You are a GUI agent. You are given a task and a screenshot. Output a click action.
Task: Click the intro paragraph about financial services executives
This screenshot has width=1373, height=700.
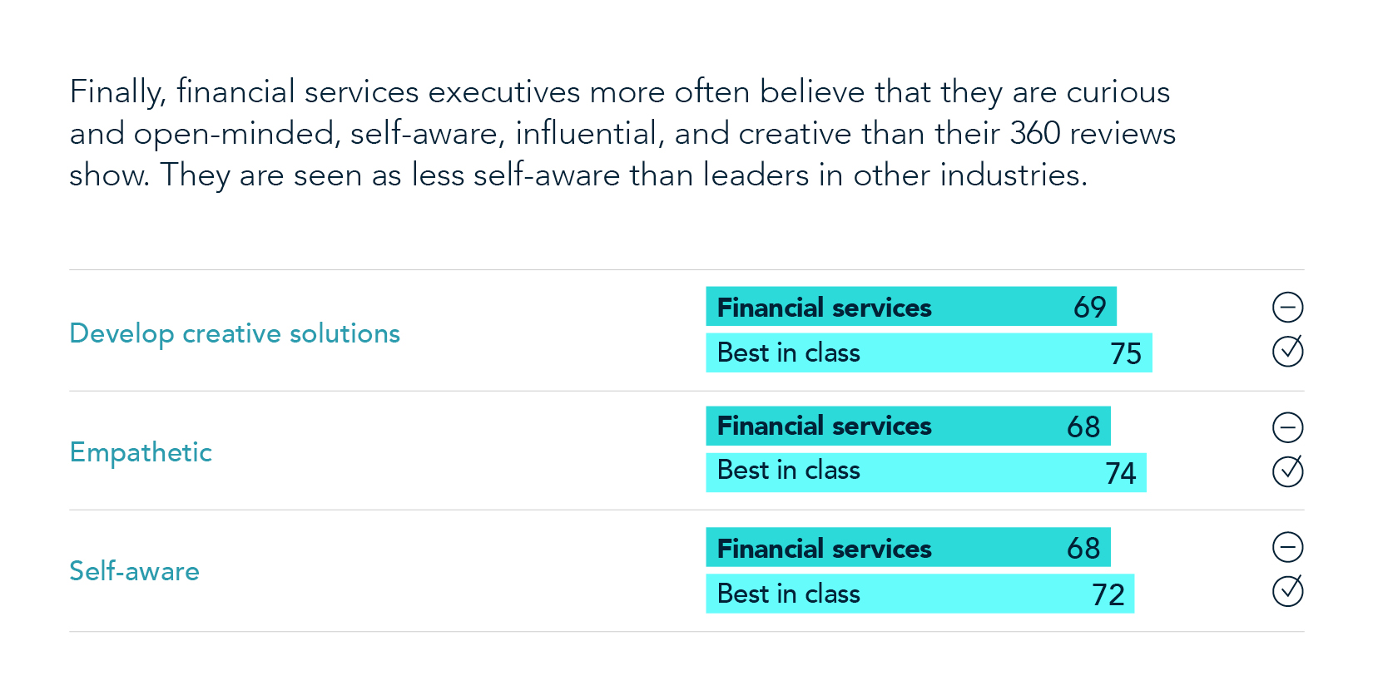click(x=622, y=133)
